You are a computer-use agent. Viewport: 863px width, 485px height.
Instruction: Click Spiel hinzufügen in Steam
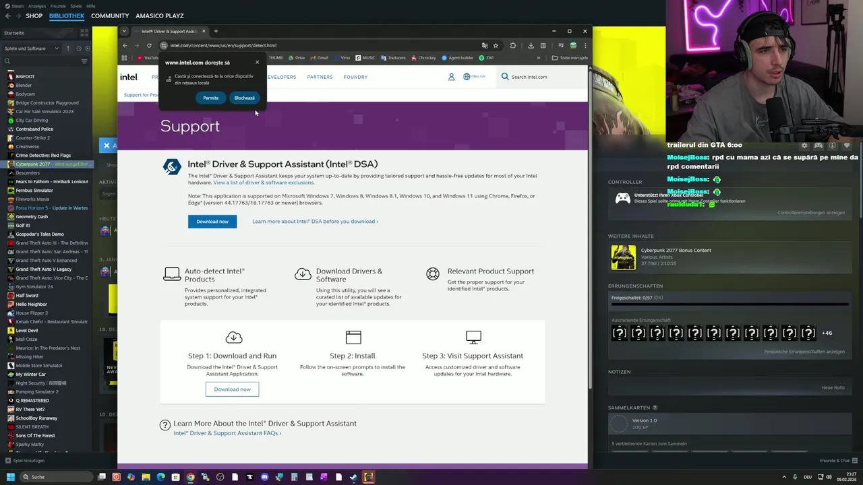coord(25,461)
